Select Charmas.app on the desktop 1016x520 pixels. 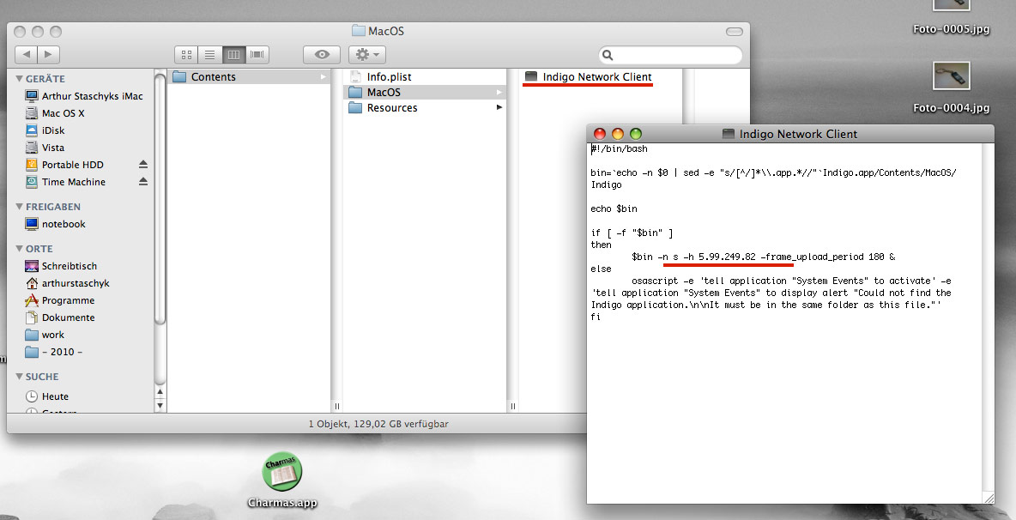(x=281, y=480)
